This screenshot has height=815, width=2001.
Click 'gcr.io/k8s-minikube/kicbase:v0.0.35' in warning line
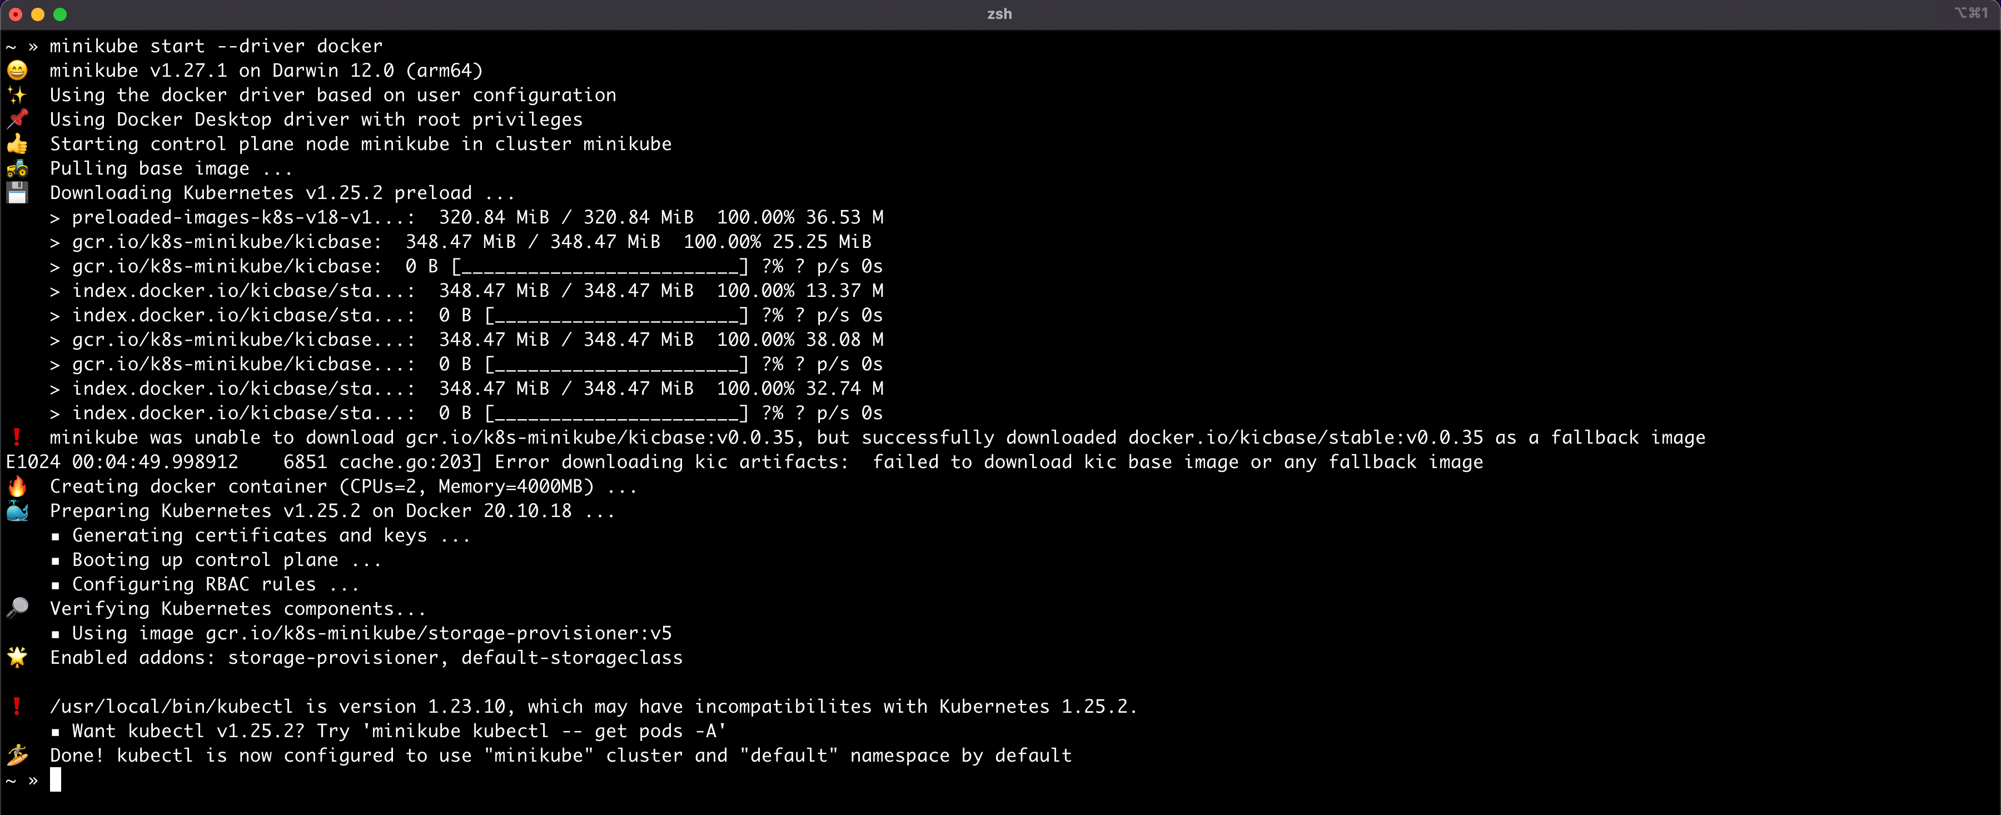pos(600,438)
